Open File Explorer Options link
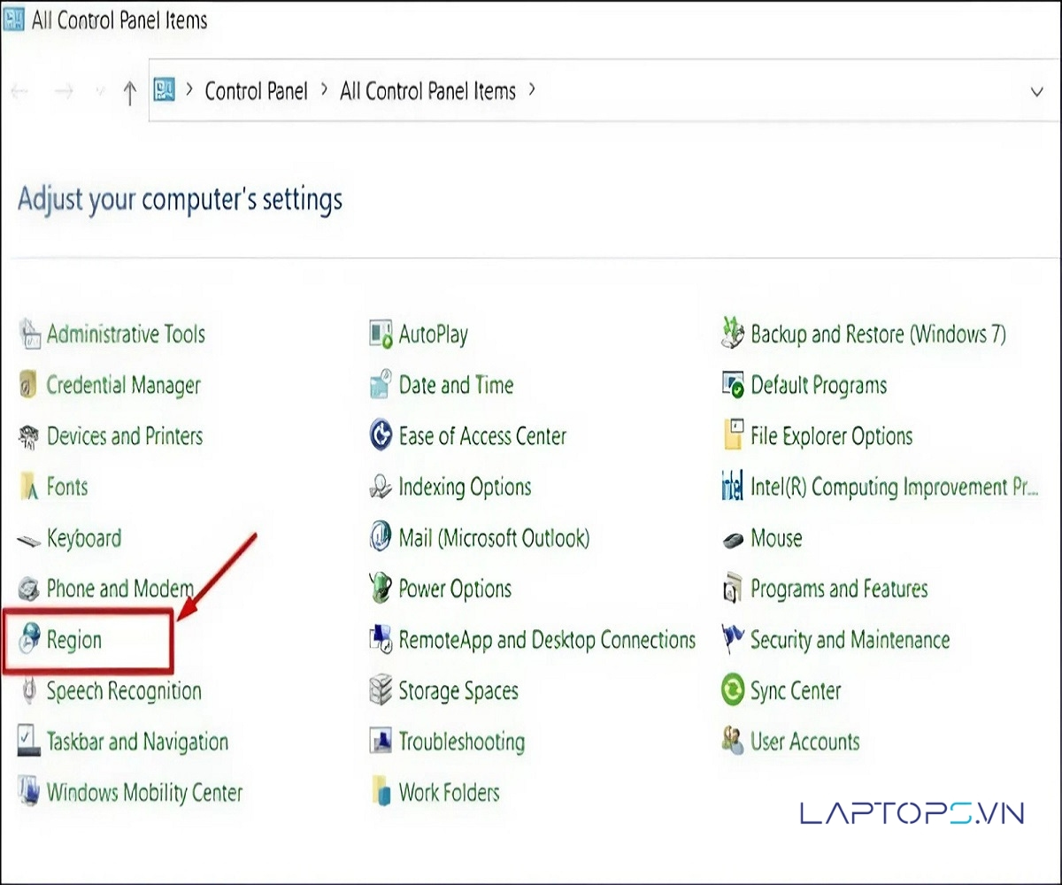The image size is (1062, 885). point(831,436)
